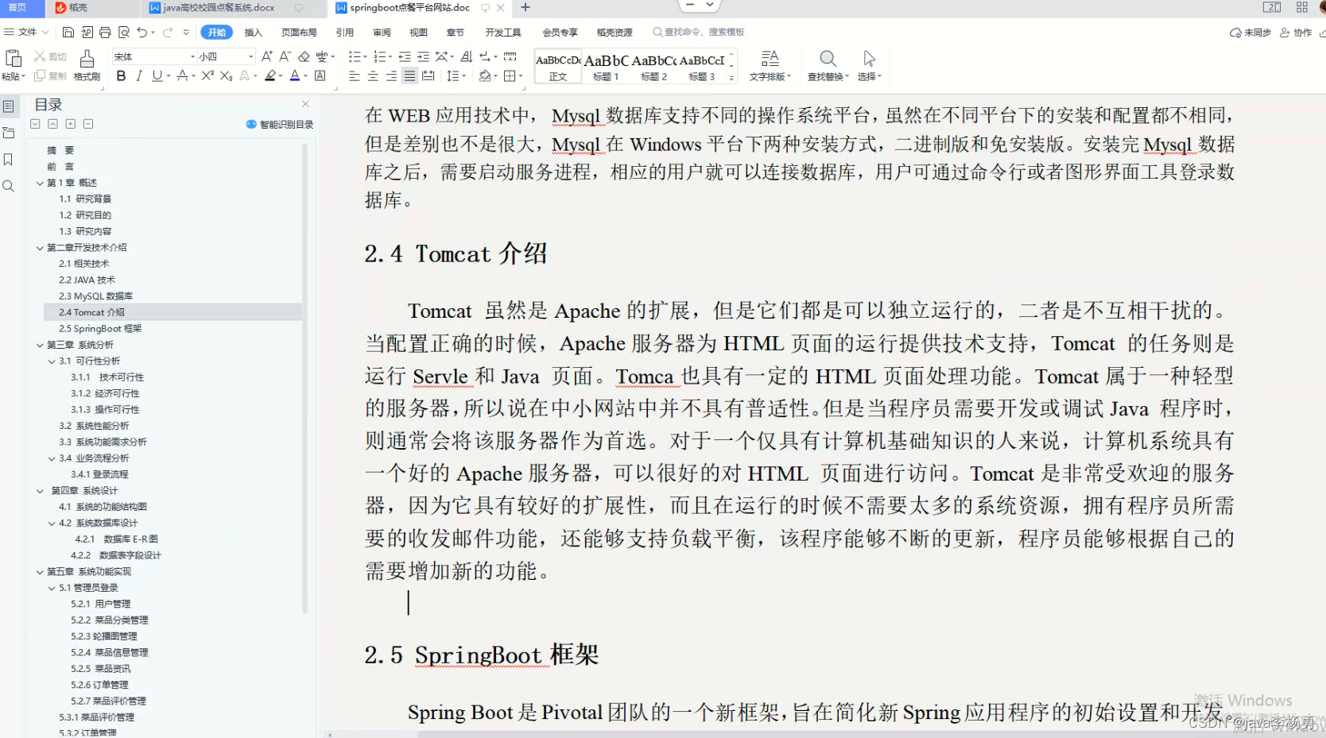Apply the 正文 style
The image size is (1326, 738).
[x=558, y=66]
